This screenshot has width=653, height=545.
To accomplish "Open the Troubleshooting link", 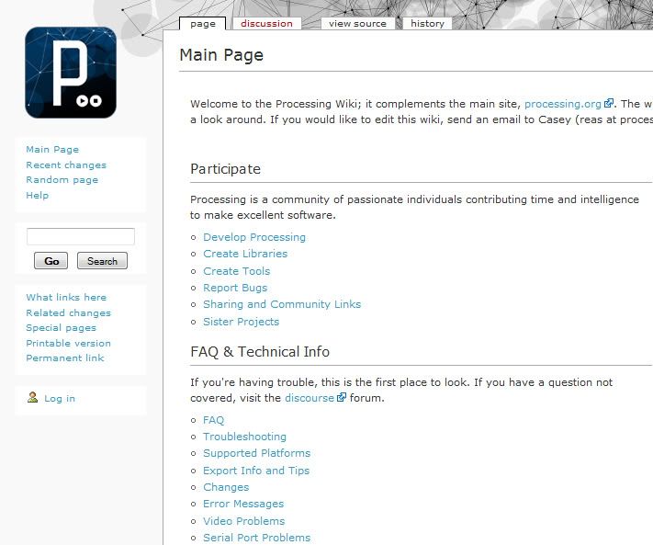I will point(244,437).
